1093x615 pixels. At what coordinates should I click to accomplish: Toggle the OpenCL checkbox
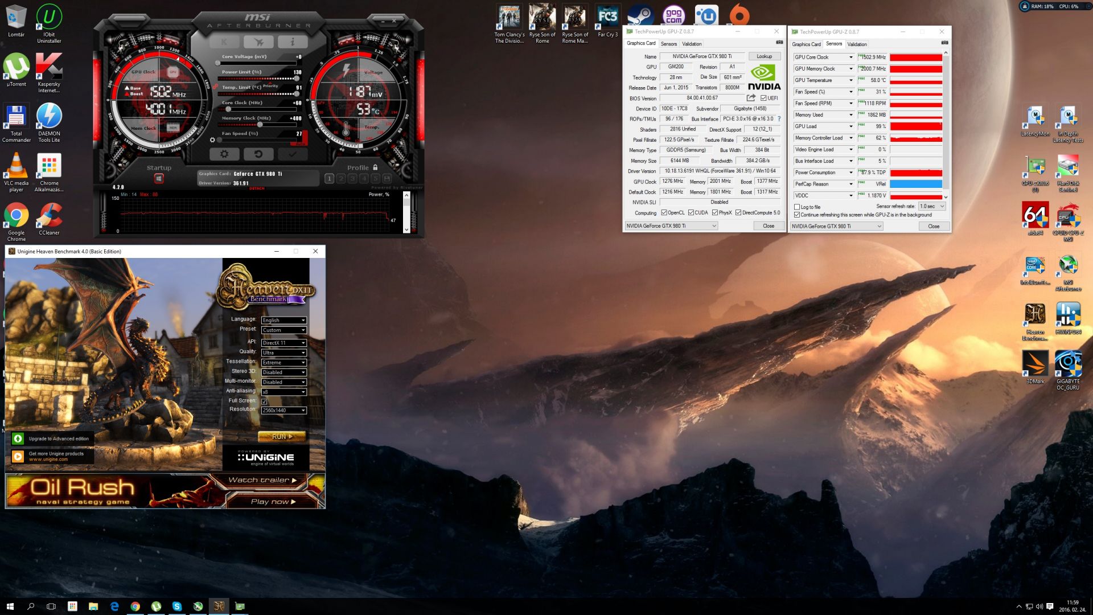[664, 213]
